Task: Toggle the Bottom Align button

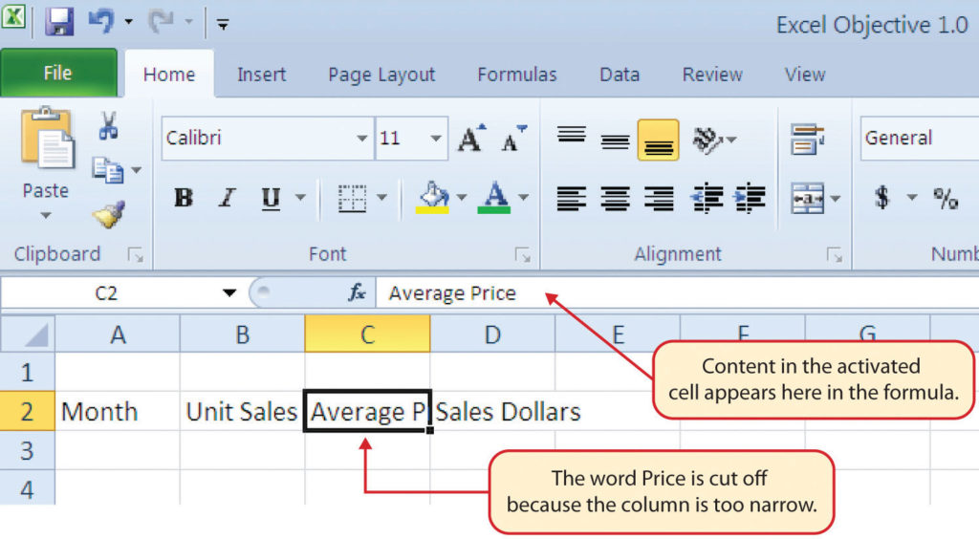Action: [x=658, y=140]
